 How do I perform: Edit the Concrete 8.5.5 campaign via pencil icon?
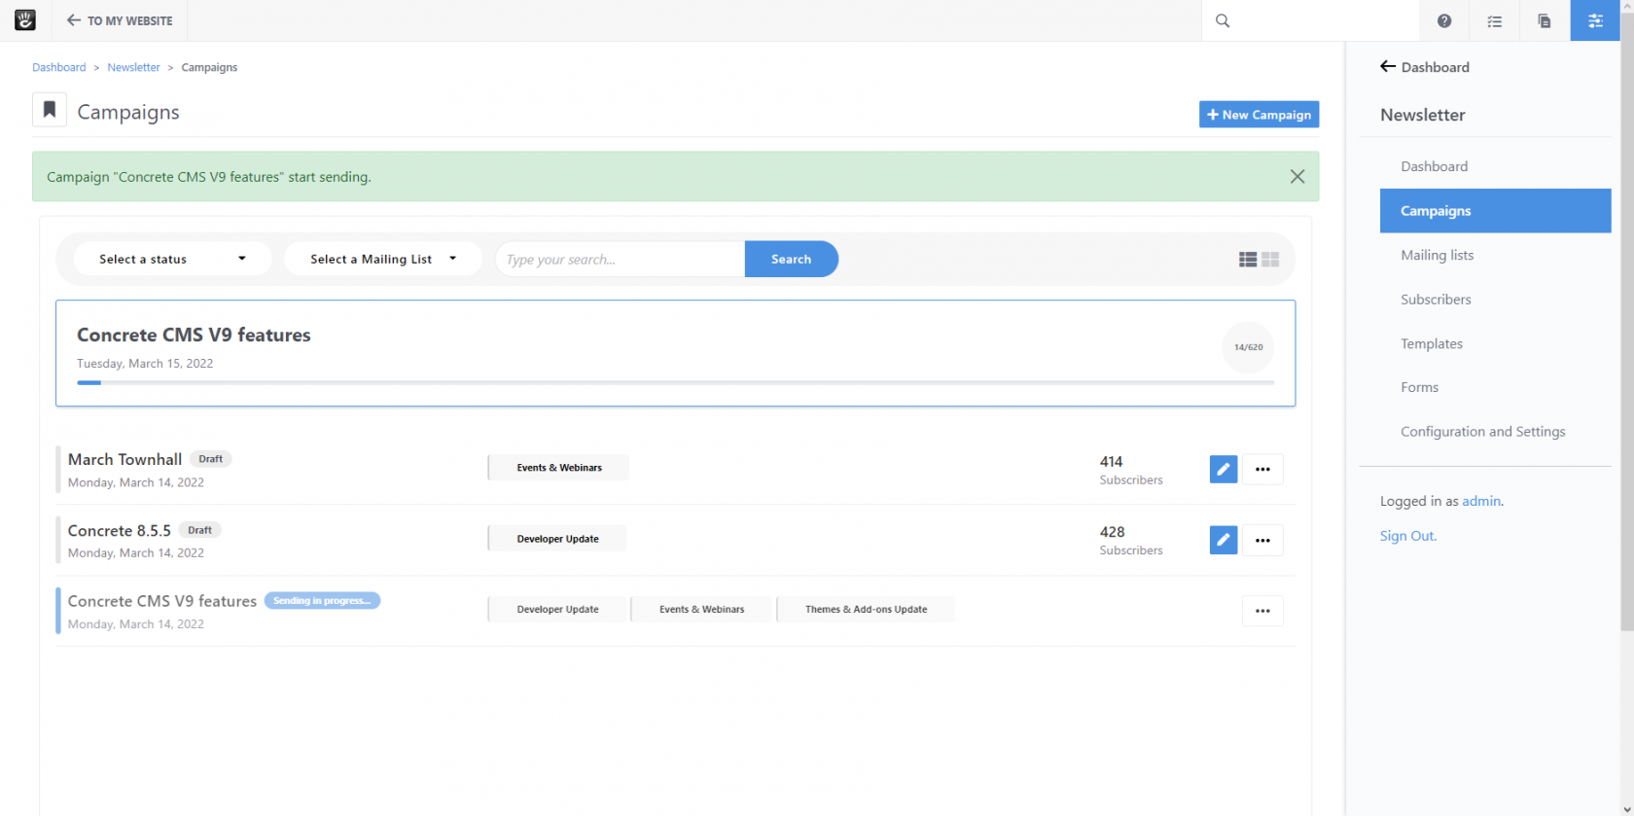pyautogui.click(x=1224, y=540)
